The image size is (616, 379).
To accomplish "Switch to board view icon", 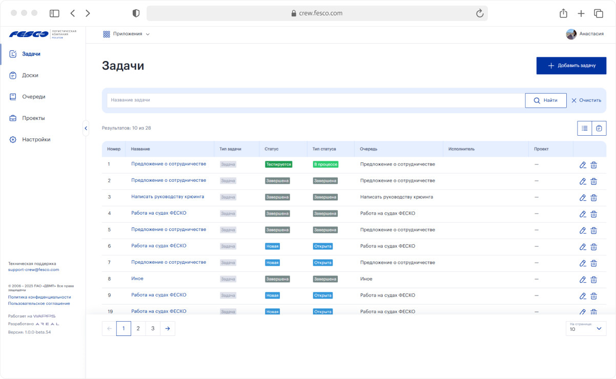I will [599, 128].
